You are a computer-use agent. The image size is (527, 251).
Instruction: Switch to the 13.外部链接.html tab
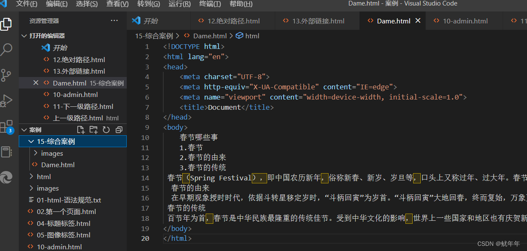point(317,21)
